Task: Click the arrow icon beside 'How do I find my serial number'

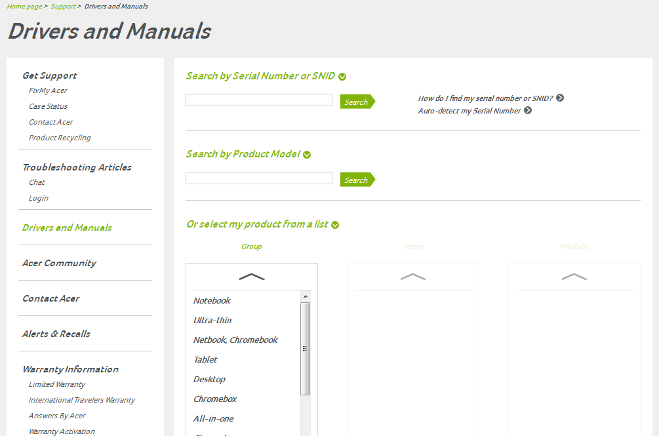Action: [x=560, y=98]
